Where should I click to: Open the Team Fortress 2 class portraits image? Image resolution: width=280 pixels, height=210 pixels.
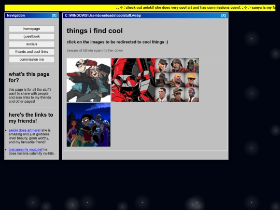click(177, 80)
